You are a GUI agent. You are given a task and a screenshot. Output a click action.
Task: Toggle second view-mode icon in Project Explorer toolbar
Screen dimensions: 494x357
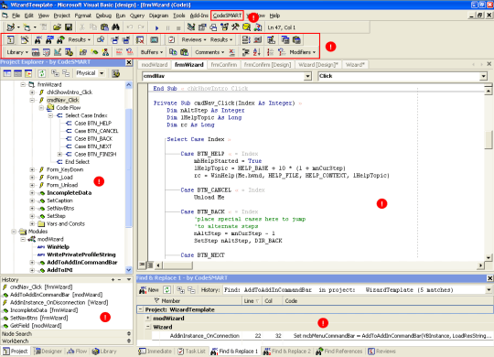(x=17, y=73)
